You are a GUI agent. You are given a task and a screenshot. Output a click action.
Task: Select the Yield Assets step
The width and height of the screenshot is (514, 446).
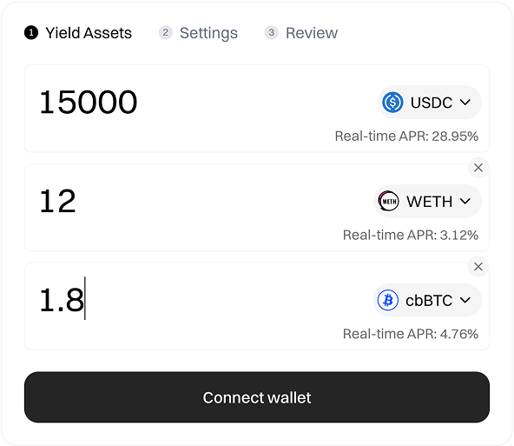[x=78, y=33]
